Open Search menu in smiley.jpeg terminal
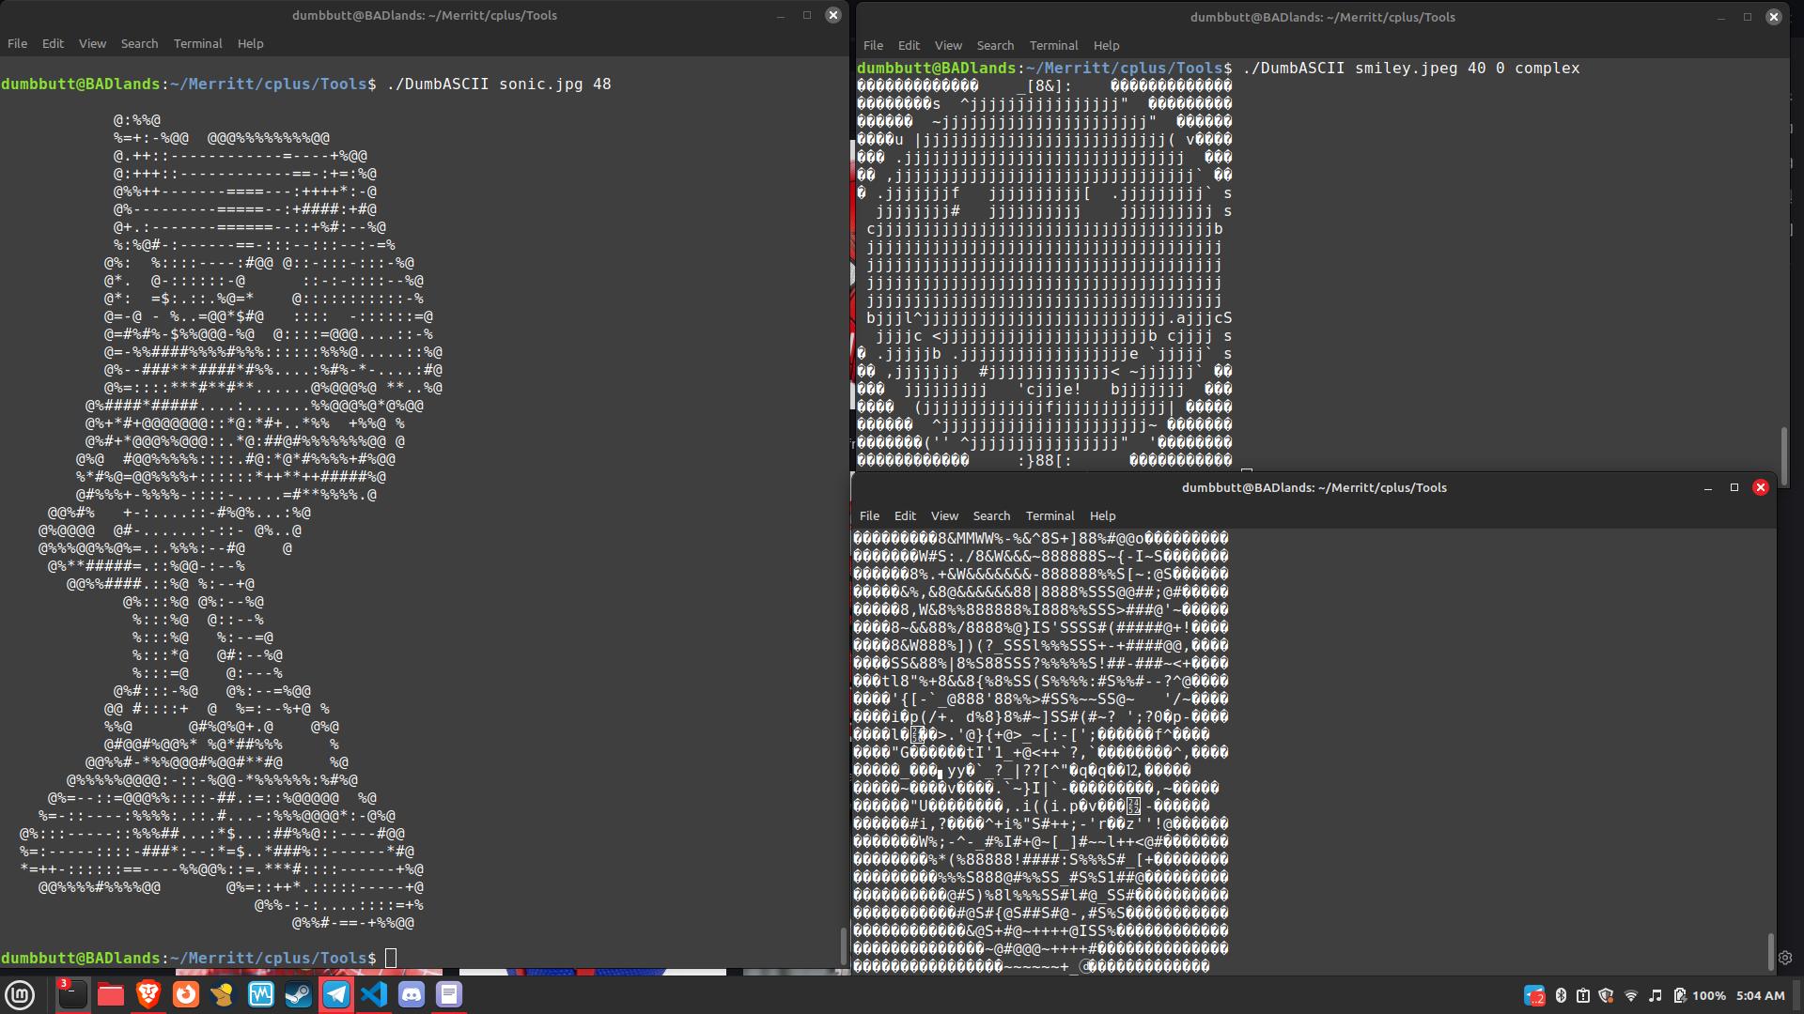The image size is (1804, 1014). click(x=995, y=45)
